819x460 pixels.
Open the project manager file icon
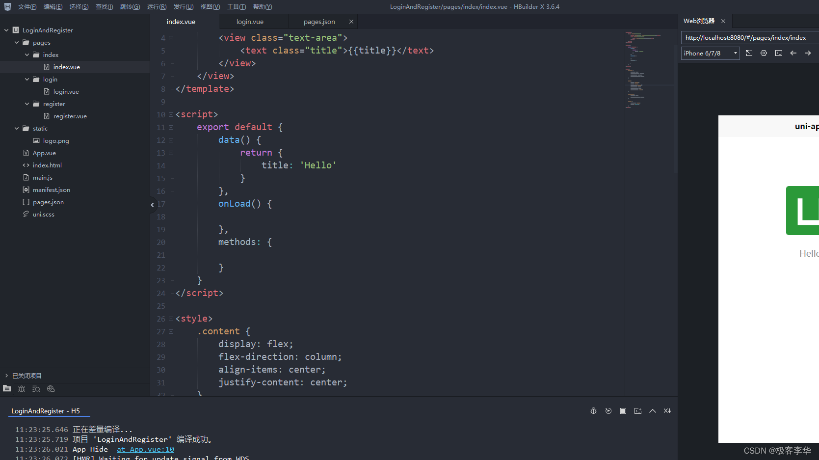click(7, 388)
